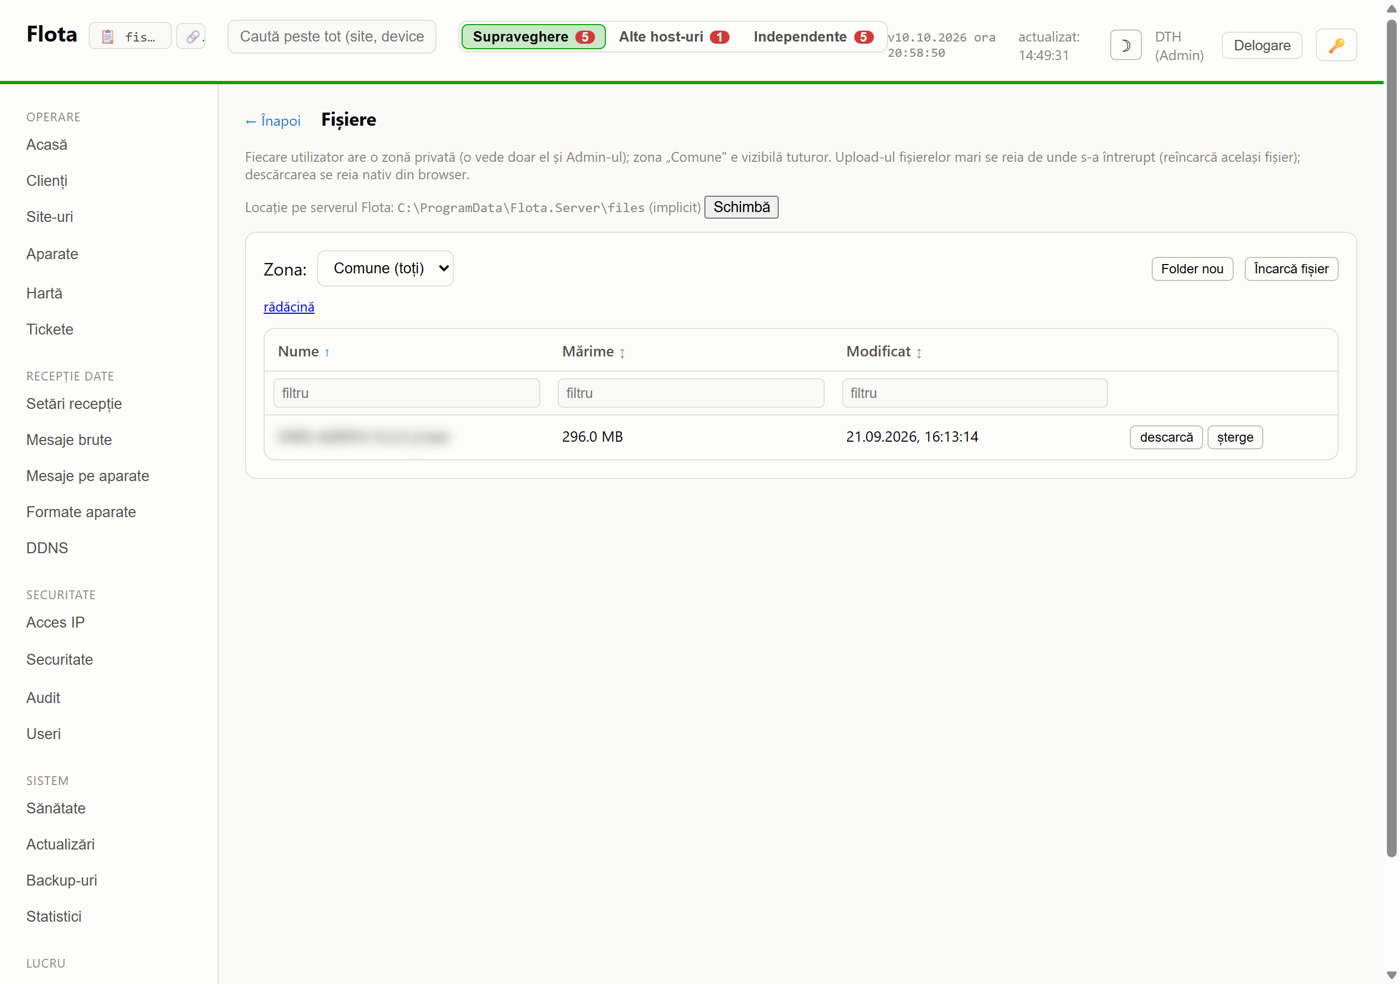Open Backup-uri in the sidebar
The height and width of the screenshot is (984, 1400).
[x=62, y=880]
